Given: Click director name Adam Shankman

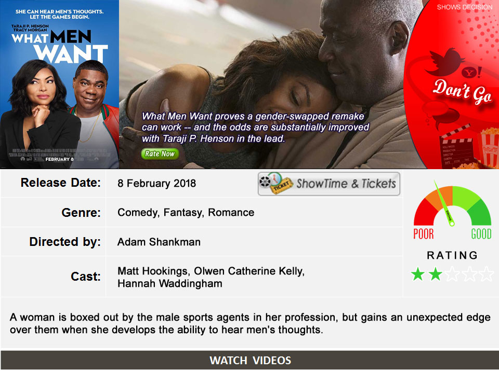Looking at the screenshot, I should pos(159,242).
